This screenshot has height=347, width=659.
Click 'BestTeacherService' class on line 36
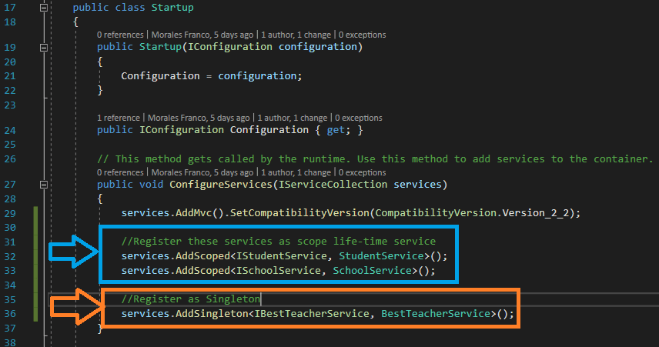pos(436,314)
